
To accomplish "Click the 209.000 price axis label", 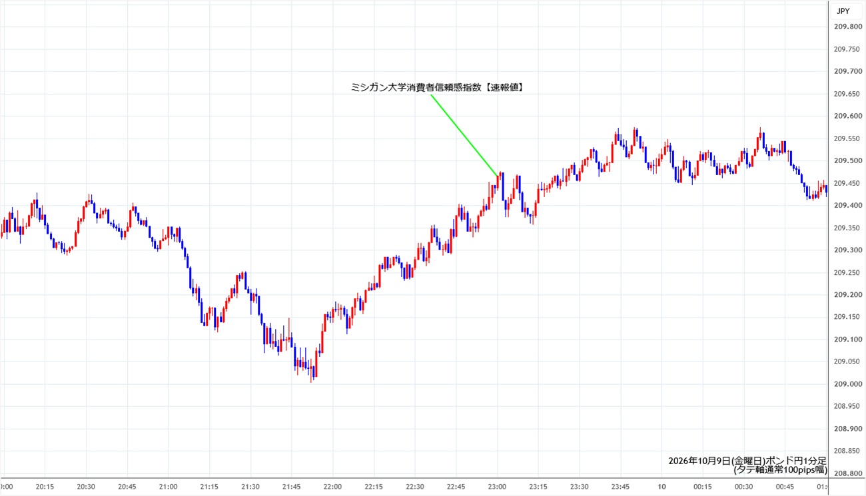I will tap(849, 384).
